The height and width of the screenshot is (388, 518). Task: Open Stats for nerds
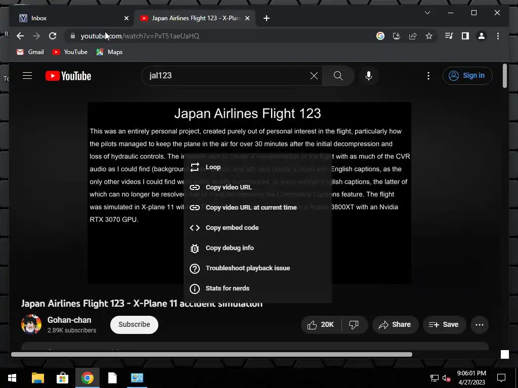point(257,288)
